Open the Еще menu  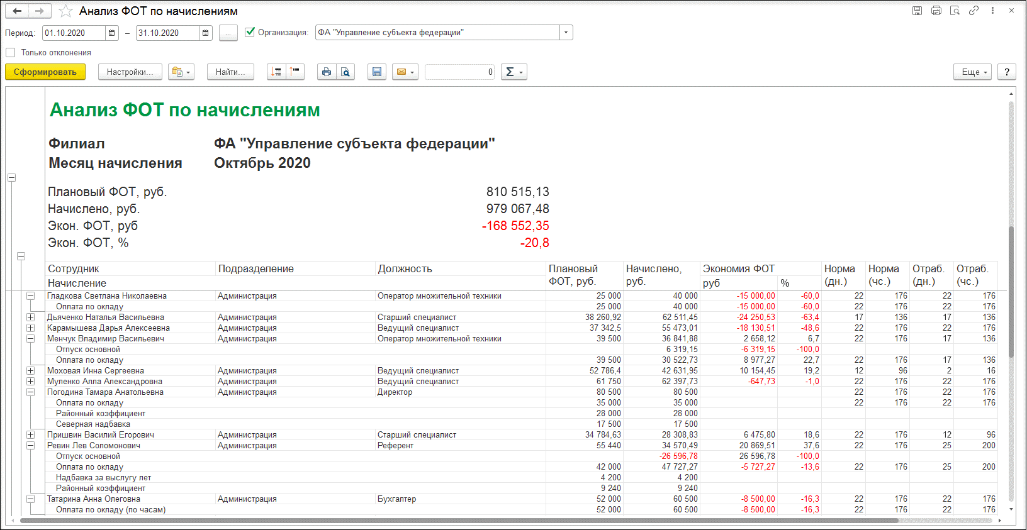tap(974, 72)
